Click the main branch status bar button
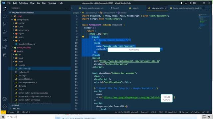The image size is (213, 119). point(11,112)
